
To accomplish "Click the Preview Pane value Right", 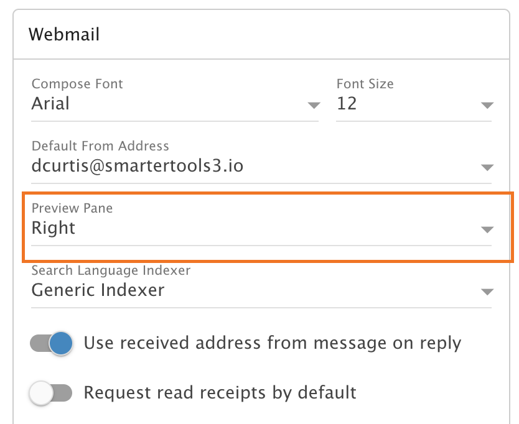I will [54, 228].
